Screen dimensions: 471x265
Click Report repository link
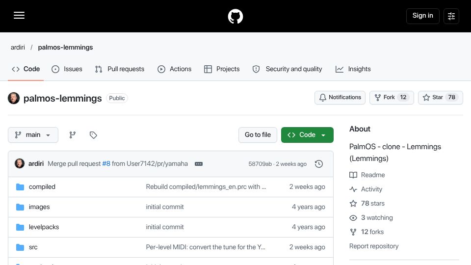374,246
